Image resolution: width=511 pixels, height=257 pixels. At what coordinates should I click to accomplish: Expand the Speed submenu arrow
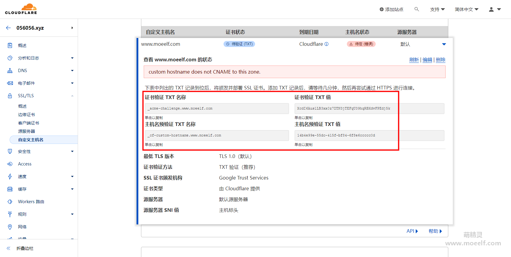72,177
